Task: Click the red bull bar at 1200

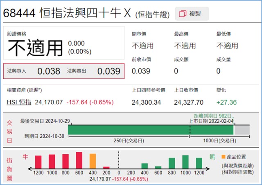Action: pyautogui.click(x=38, y=162)
